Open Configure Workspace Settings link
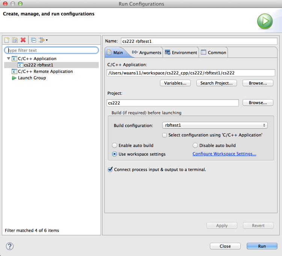 point(224,154)
